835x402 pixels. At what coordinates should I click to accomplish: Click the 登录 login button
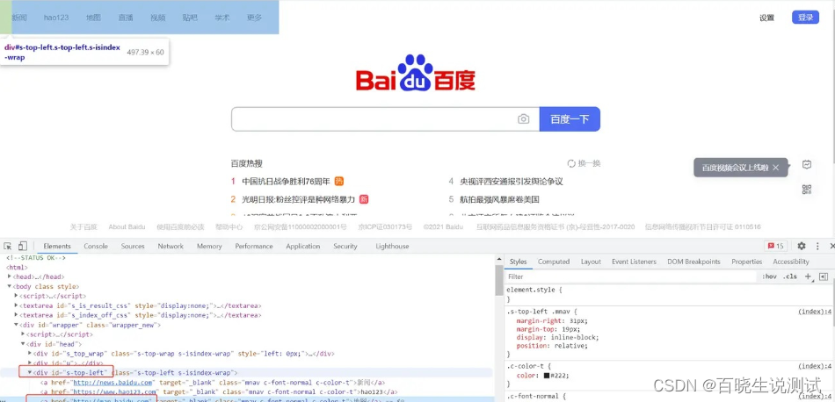point(805,18)
